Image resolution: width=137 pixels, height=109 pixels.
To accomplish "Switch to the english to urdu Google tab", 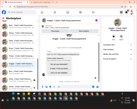I will click(x=42, y=2).
